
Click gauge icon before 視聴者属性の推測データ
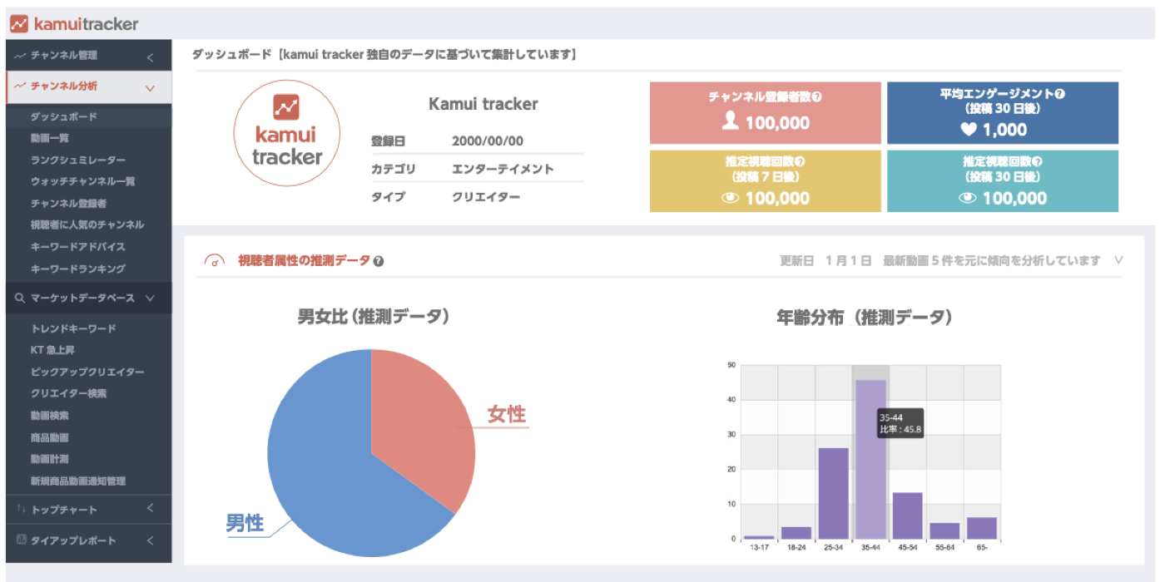click(x=215, y=260)
